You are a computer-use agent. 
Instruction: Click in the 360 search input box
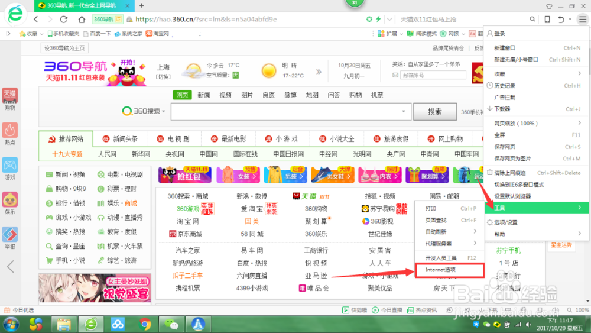291,112
